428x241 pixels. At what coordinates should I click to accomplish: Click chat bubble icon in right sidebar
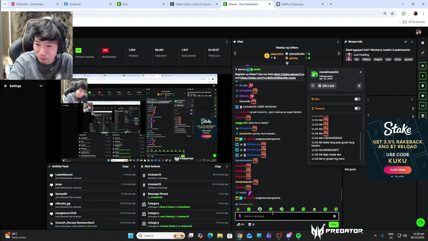[x=423, y=96]
